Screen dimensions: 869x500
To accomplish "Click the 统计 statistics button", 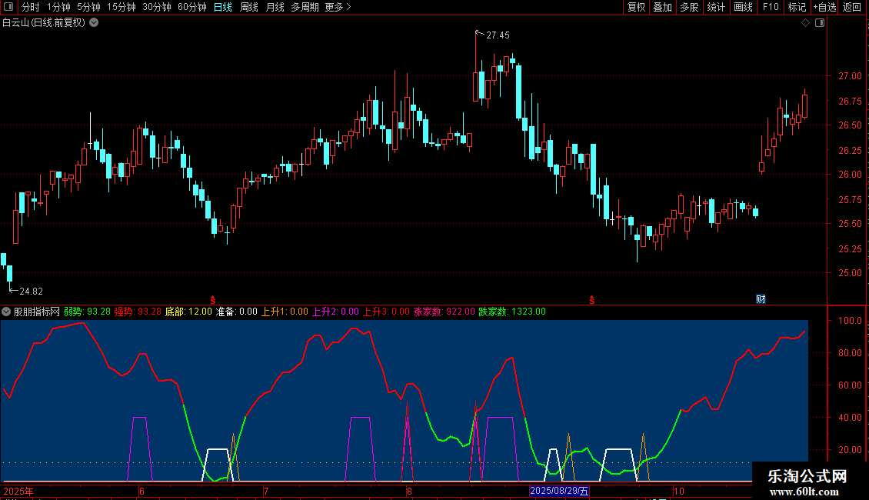I will point(716,7).
